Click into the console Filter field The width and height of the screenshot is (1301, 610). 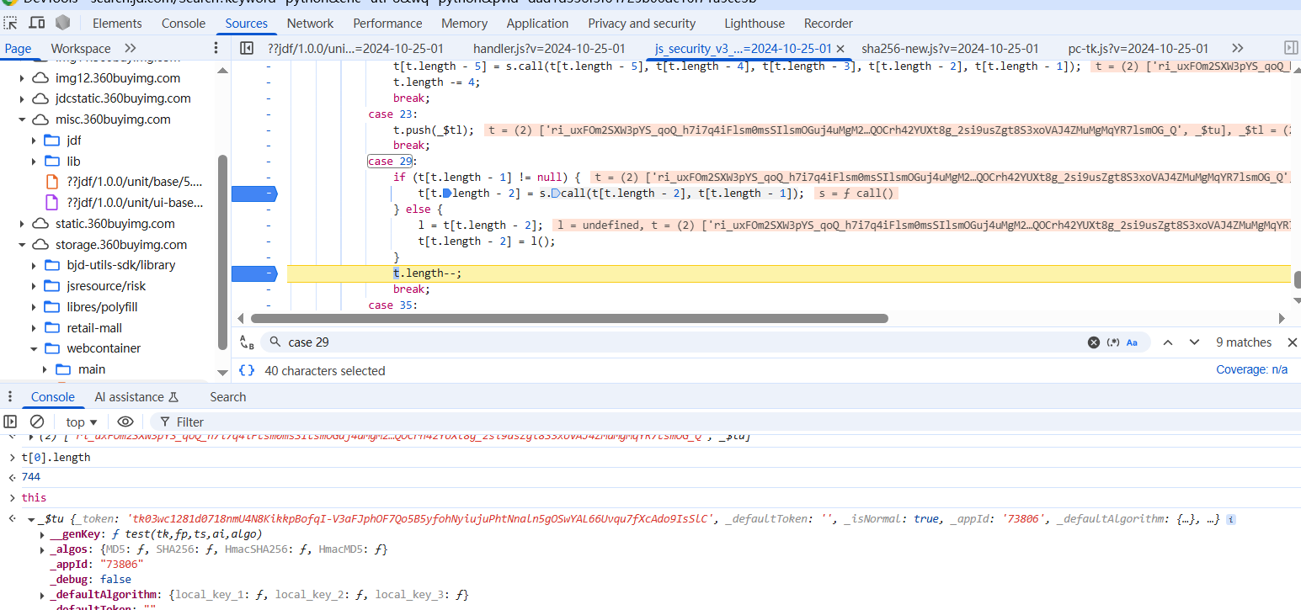(190, 422)
